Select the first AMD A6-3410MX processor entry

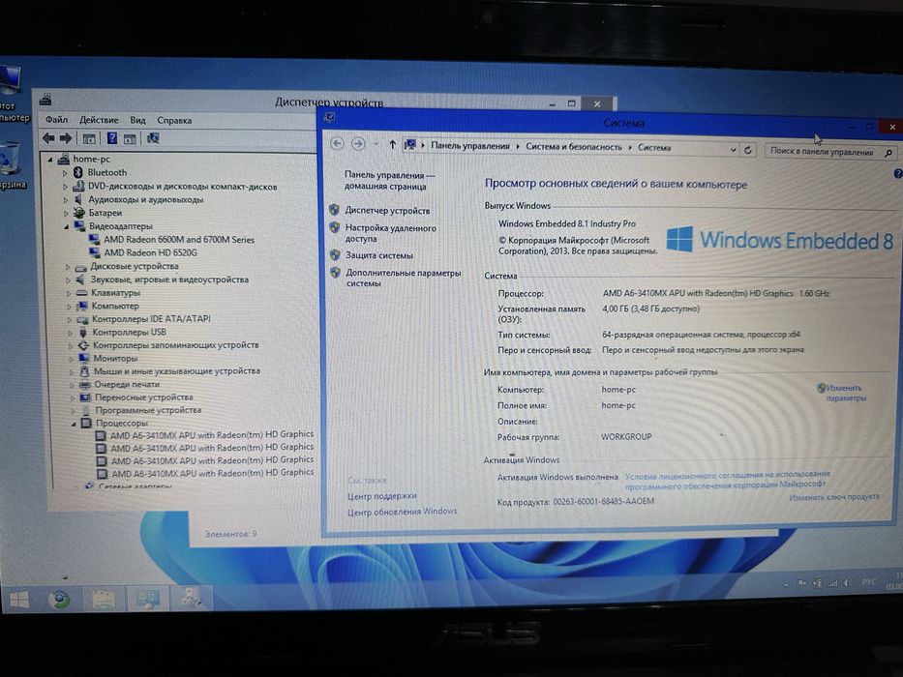pyautogui.click(x=212, y=434)
